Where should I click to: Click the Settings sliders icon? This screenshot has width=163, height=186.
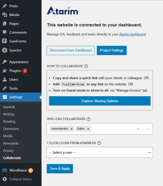5,97
